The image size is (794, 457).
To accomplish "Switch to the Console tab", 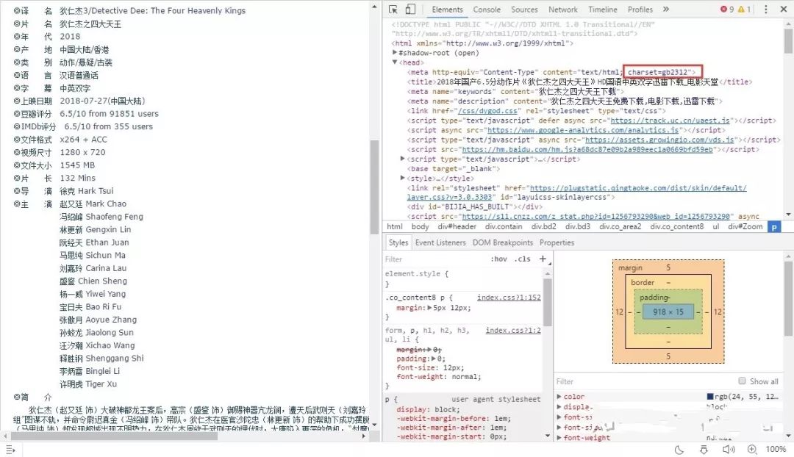I will point(487,10).
